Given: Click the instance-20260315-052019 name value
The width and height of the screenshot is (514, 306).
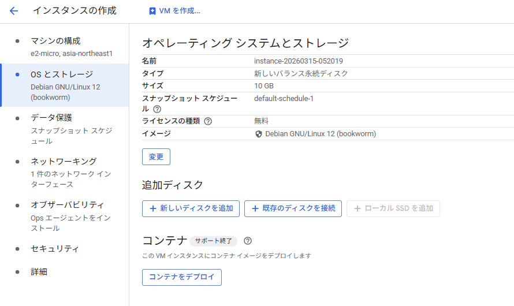Looking at the screenshot, I should 299,61.
